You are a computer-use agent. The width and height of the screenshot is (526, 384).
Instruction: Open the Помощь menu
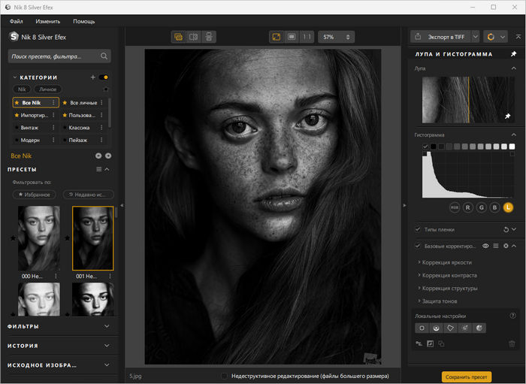pyautogui.click(x=84, y=21)
